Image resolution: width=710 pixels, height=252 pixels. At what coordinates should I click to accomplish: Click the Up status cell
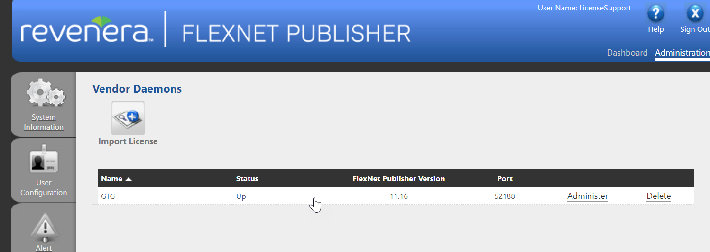click(x=241, y=196)
